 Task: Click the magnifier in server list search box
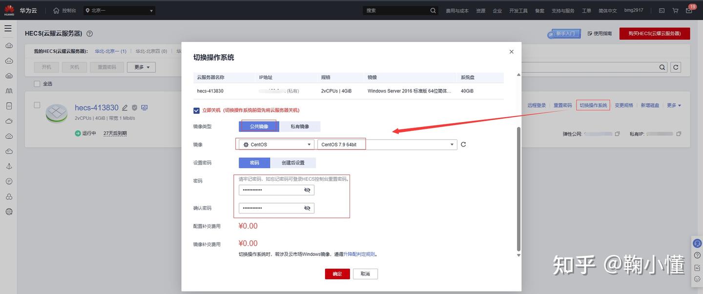click(662, 67)
